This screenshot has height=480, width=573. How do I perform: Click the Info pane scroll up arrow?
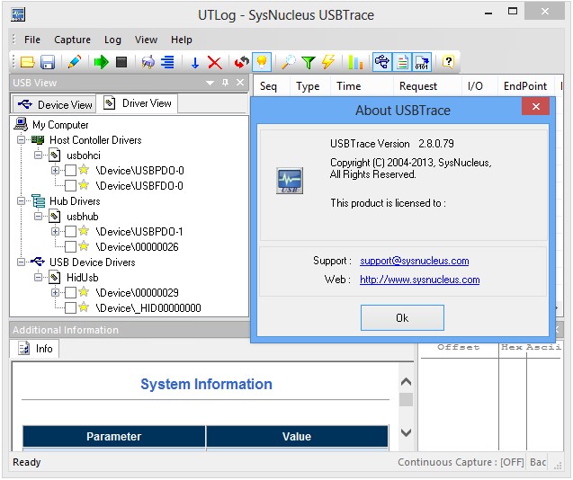pyautogui.click(x=406, y=382)
